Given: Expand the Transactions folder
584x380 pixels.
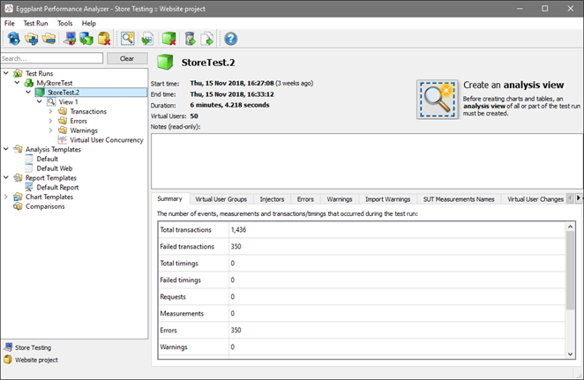Looking at the screenshot, I should click(50, 111).
